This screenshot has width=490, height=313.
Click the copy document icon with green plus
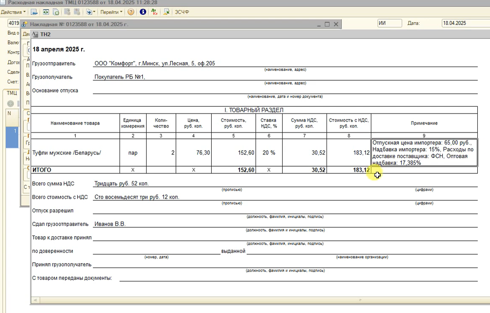point(56,12)
